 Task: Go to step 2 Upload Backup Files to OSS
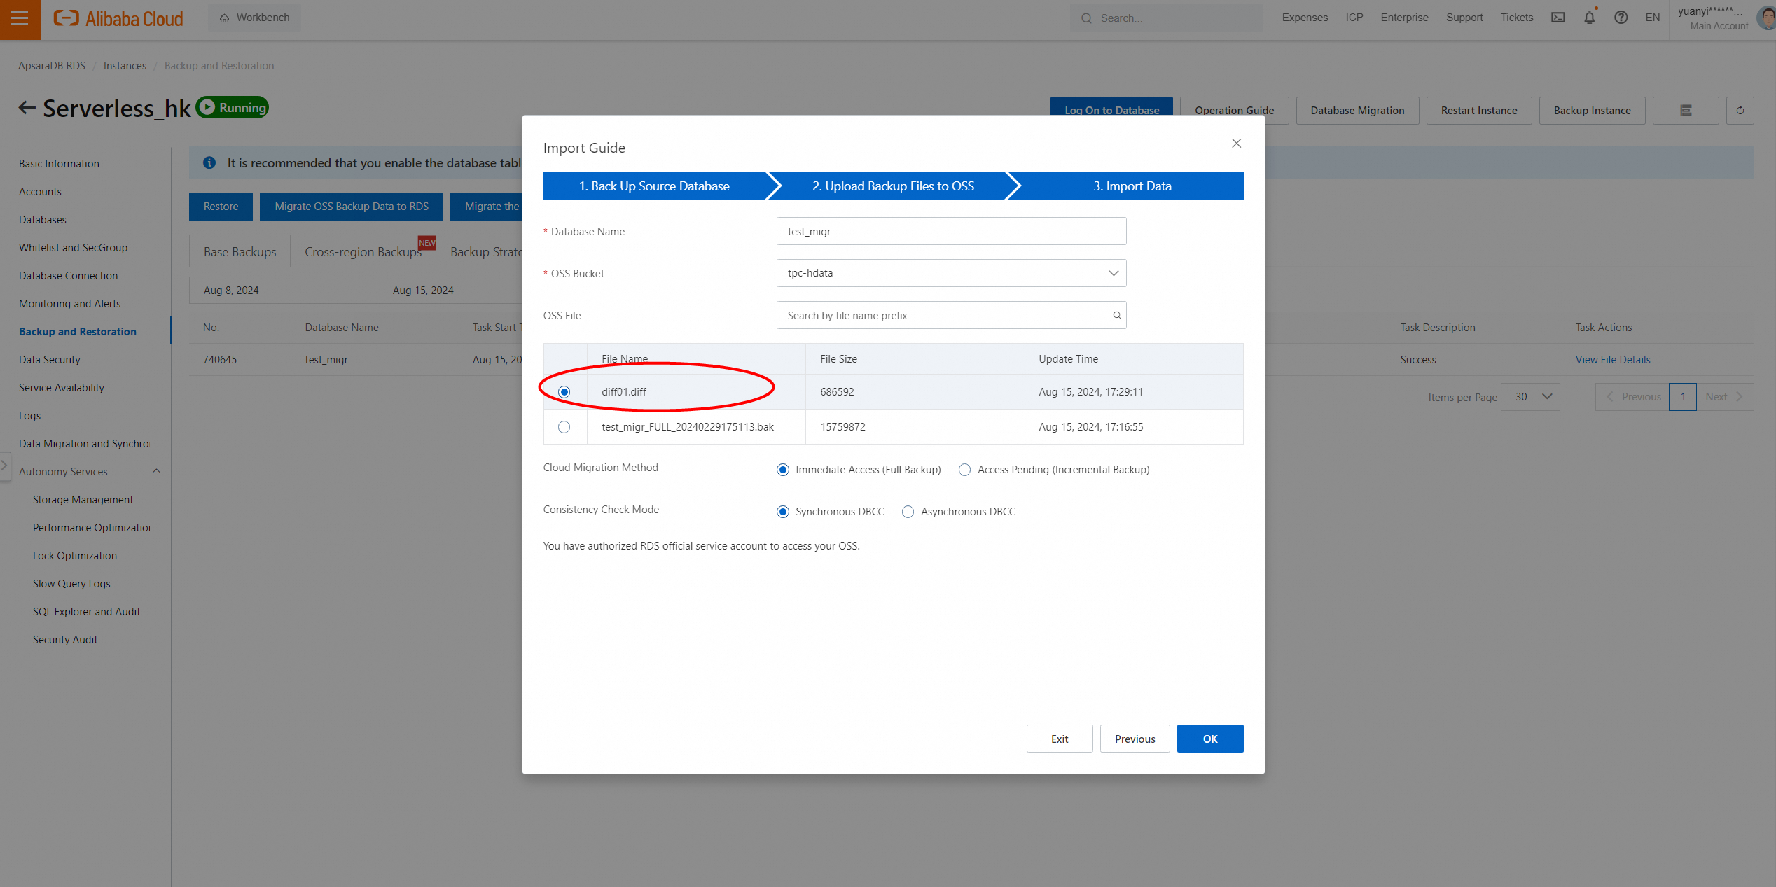click(893, 186)
